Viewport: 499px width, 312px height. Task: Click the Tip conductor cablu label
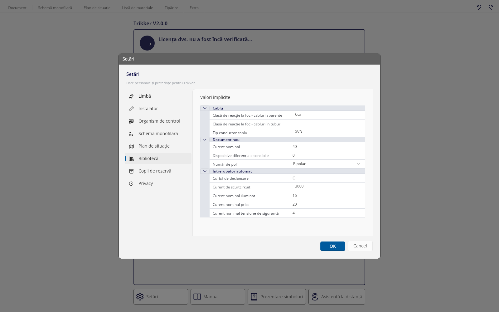[230, 133]
